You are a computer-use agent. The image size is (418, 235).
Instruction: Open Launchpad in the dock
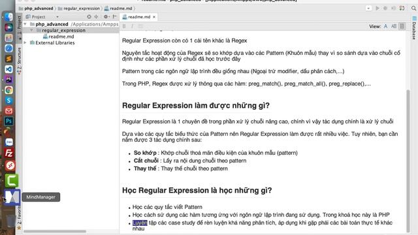click(x=8, y=38)
